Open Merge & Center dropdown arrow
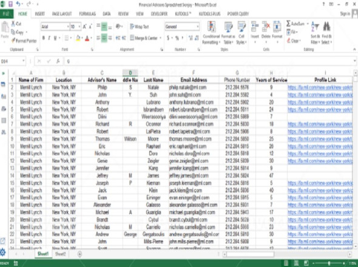358x267 pixels. coord(161,38)
